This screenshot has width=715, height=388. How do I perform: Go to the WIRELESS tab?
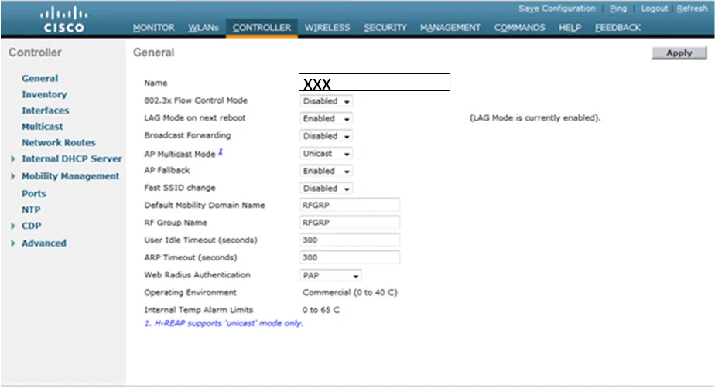(327, 28)
